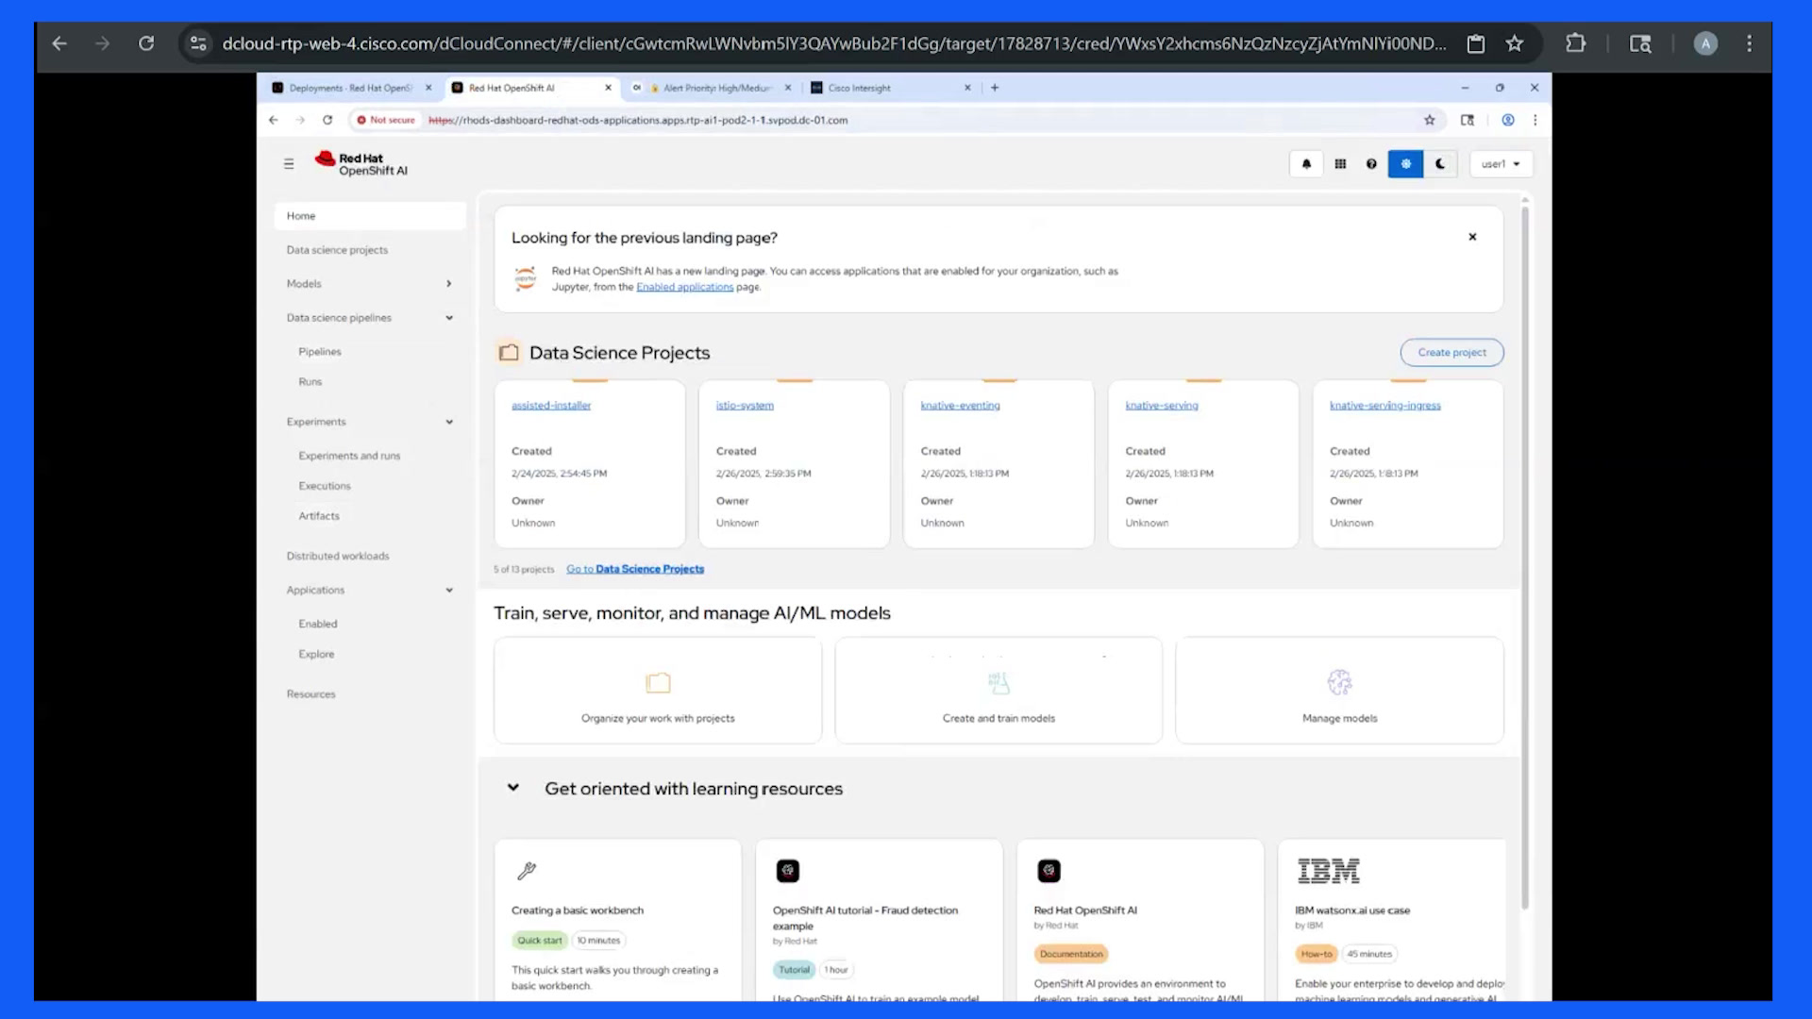Click the Manage models card
The width and height of the screenshot is (1812, 1019).
click(x=1339, y=691)
